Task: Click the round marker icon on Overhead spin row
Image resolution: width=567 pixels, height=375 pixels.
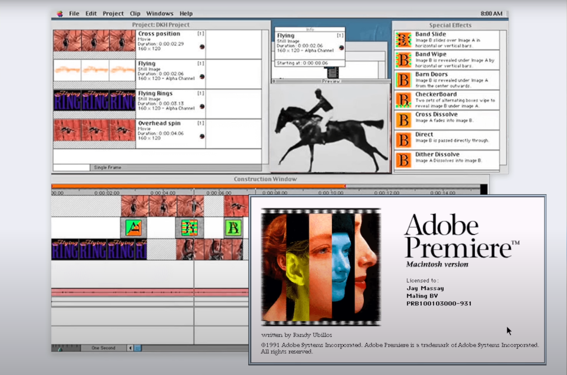Action: (202, 136)
